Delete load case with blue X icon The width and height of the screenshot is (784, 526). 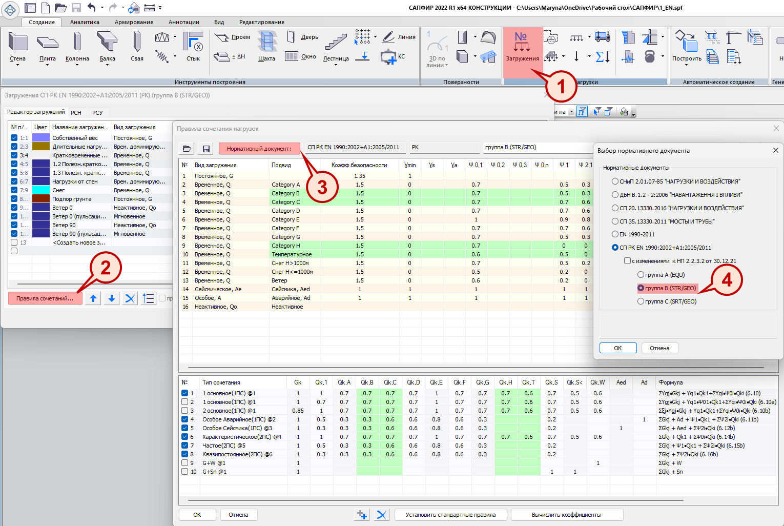click(x=130, y=298)
